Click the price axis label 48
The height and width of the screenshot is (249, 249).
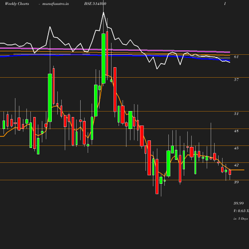236,131
